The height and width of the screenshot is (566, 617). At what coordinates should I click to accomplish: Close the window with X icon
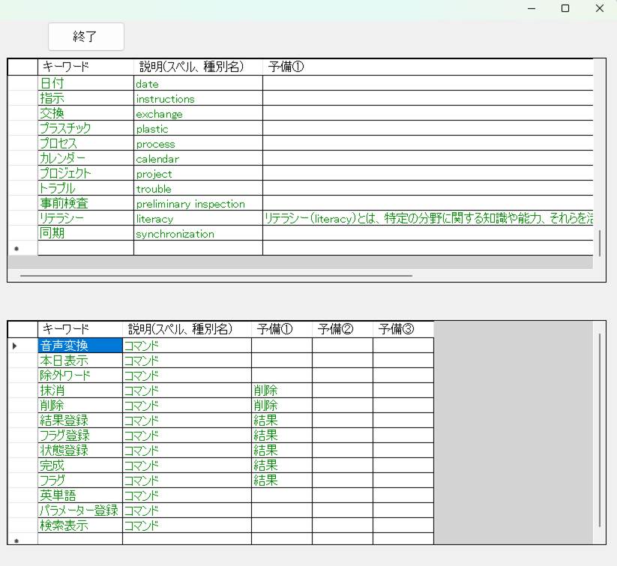coord(600,8)
